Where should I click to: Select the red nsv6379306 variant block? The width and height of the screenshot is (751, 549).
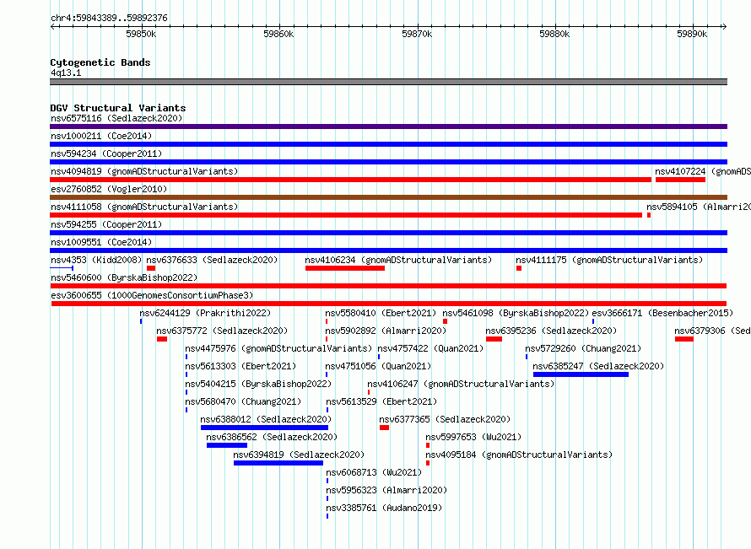click(x=684, y=339)
